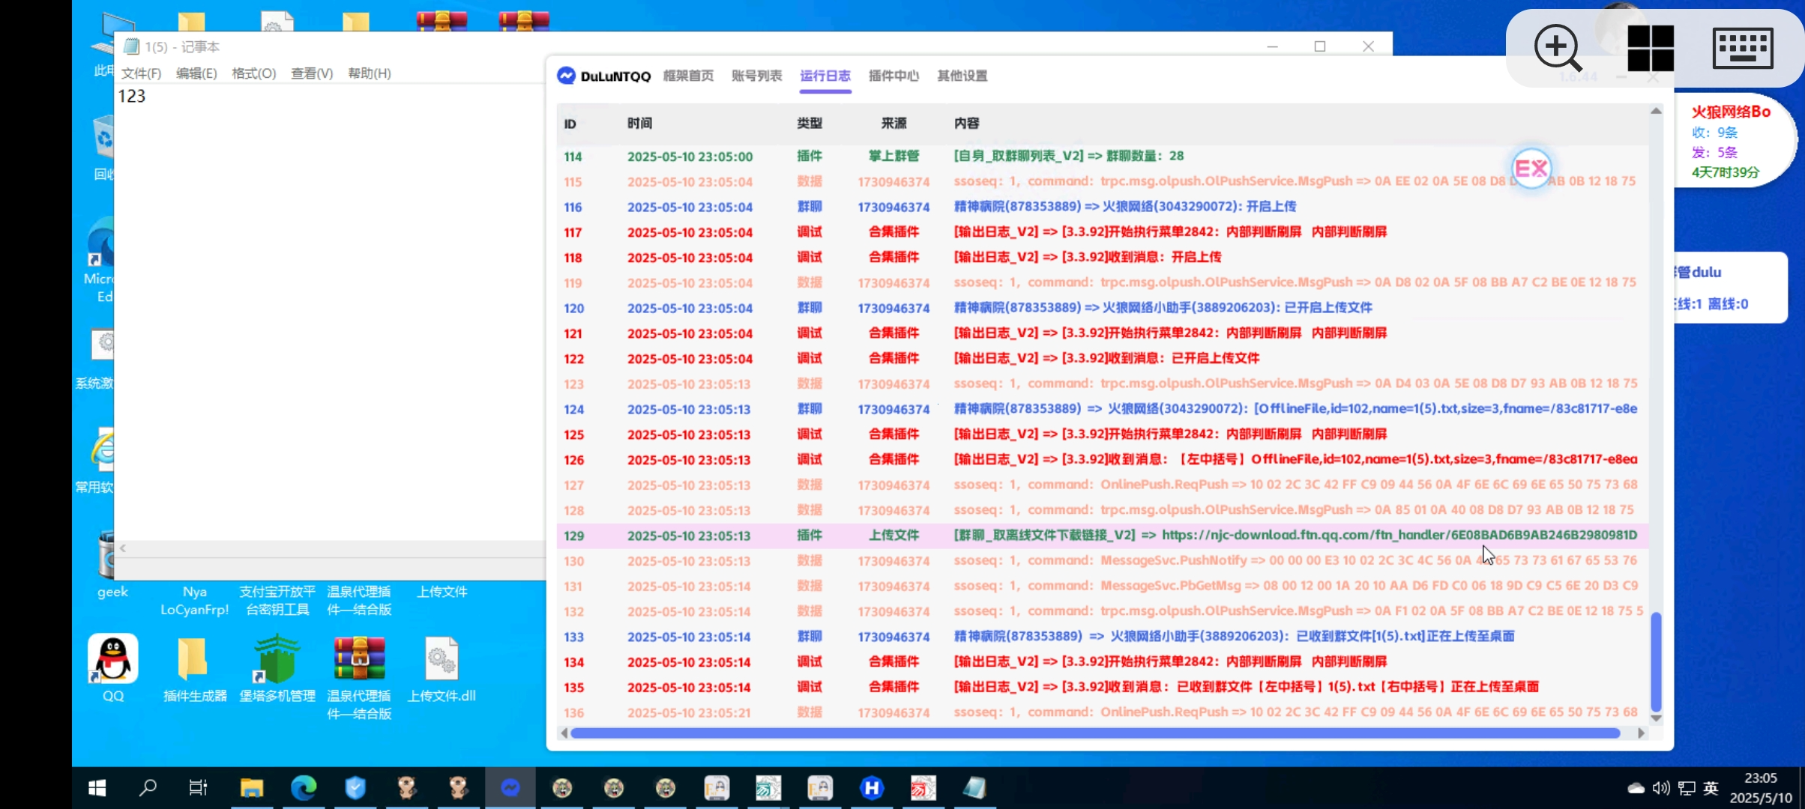Image resolution: width=1805 pixels, height=809 pixels.
Task: Switch to the 插件中心 tab
Action: 894,76
